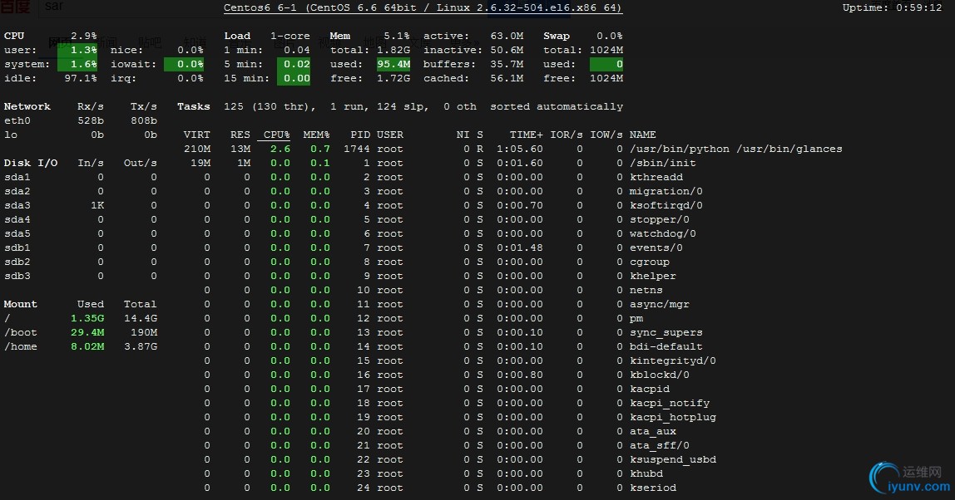Viewport: 955px width, 500px height.
Task: Click the root mount used 1.35G value
Action: click(87, 318)
